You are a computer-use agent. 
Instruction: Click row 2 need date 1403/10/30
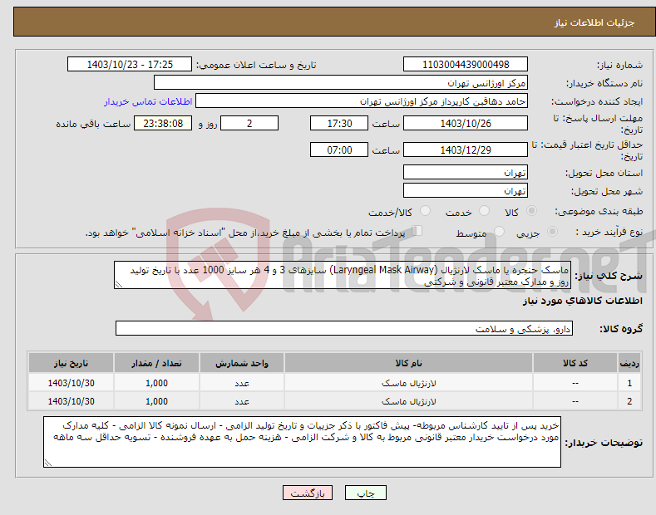72,401
